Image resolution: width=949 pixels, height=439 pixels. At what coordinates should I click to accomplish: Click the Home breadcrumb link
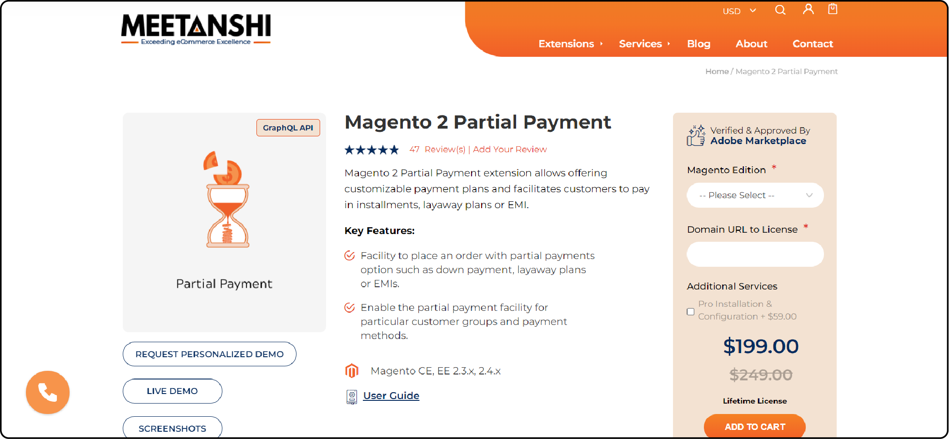point(717,71)
